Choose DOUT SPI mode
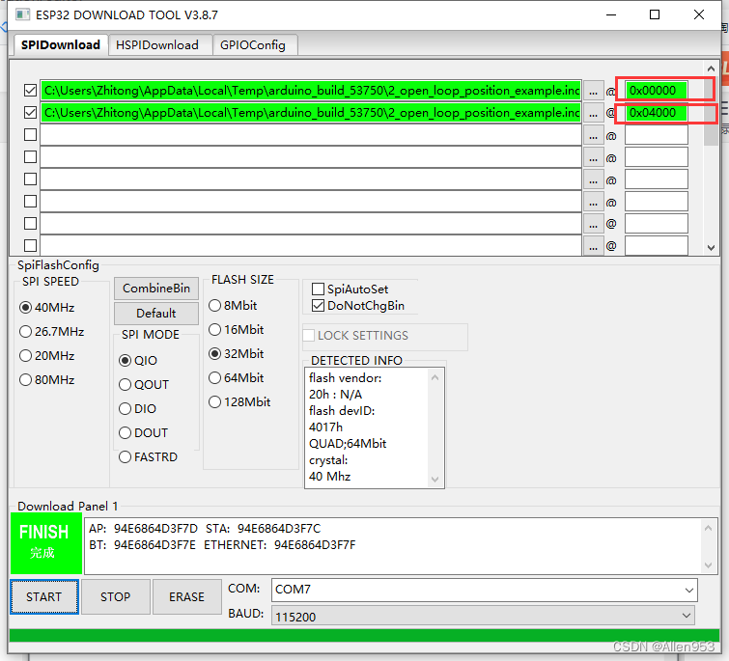729x661 pixels. coord(143,433)
